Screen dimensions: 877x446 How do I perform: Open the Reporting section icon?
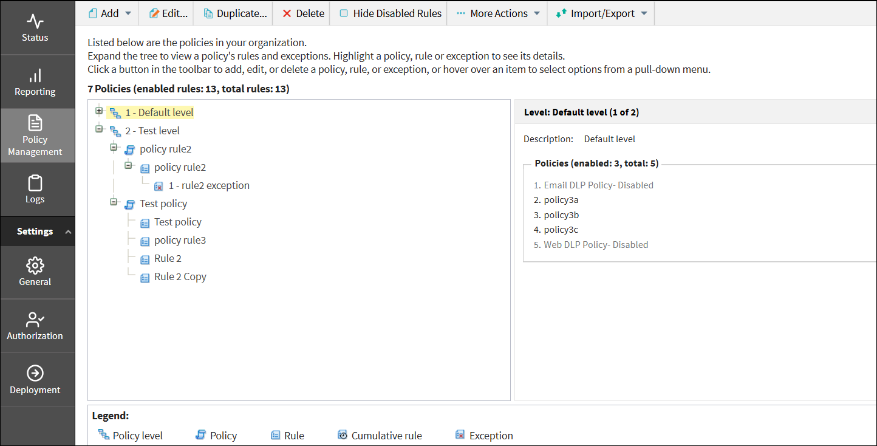click(35, 75)
